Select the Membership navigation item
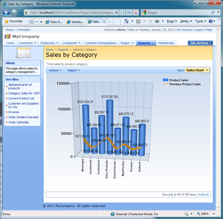The width and height of the screenshot is (223, 219). click(x=166, y=43)
